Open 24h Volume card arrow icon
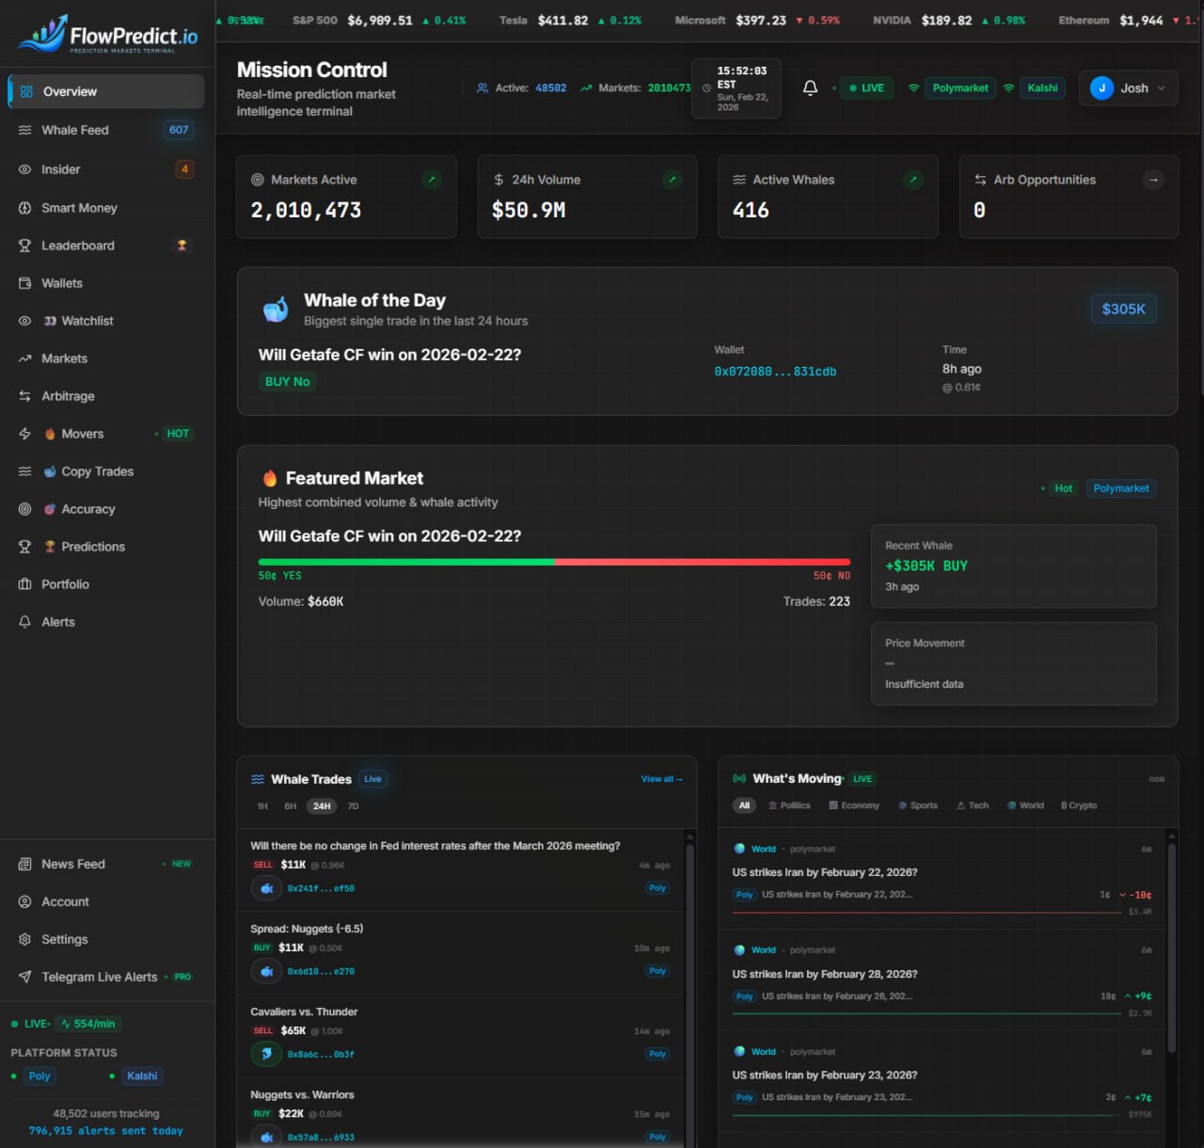 tap(672, 179)
